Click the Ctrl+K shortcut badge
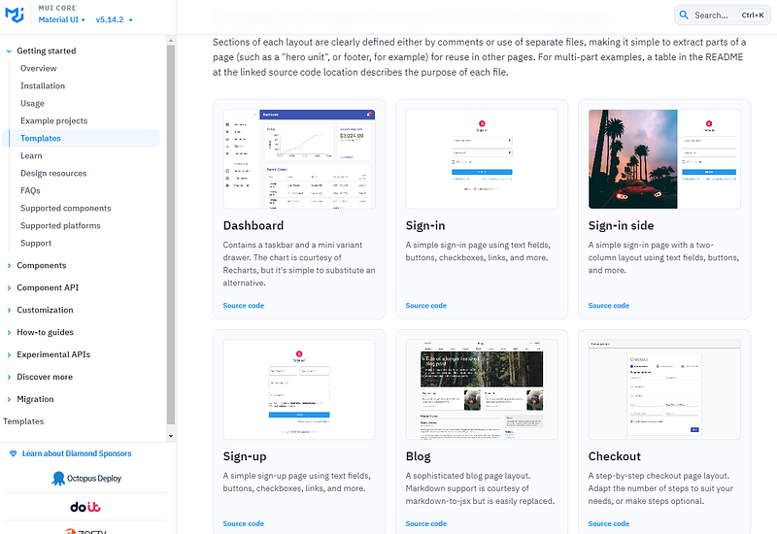Screen dimensions: 777x534 752,15
